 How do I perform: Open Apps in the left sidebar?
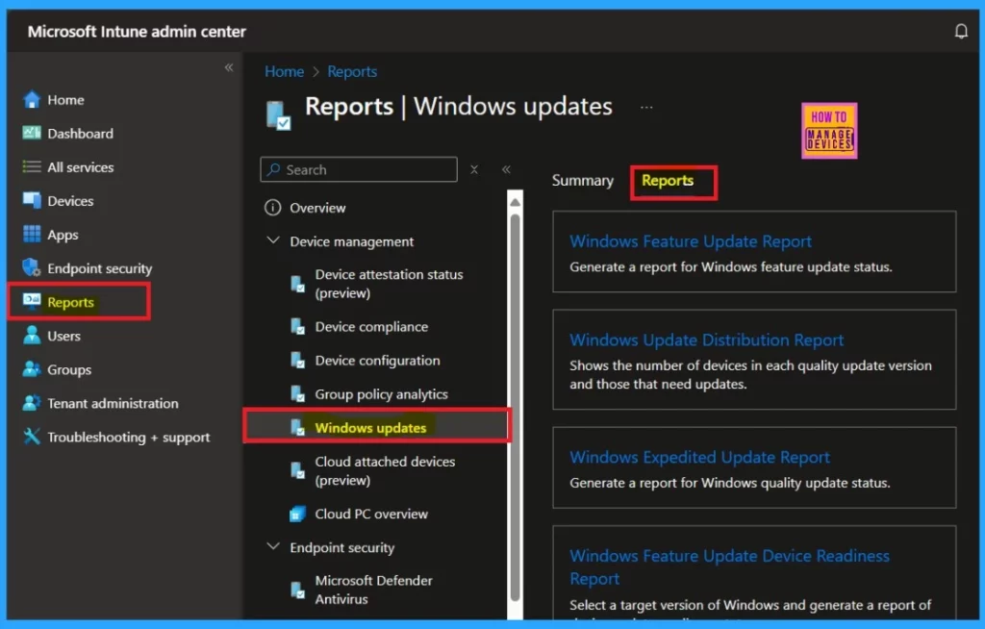click(63, 235)
